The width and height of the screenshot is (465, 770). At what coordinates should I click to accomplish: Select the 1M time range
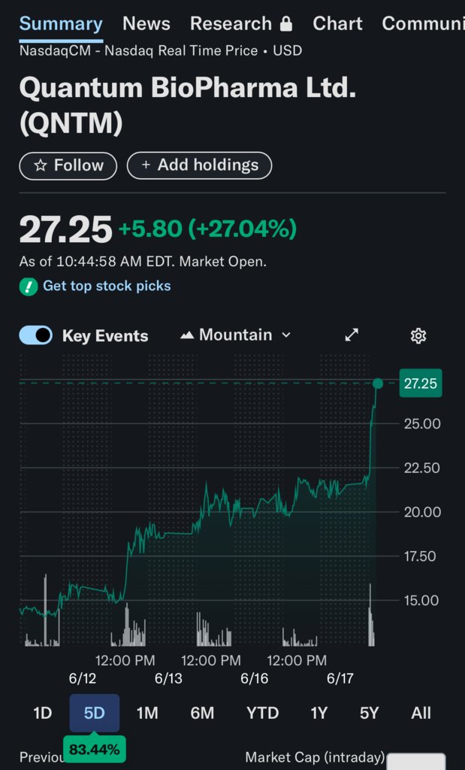147,713
